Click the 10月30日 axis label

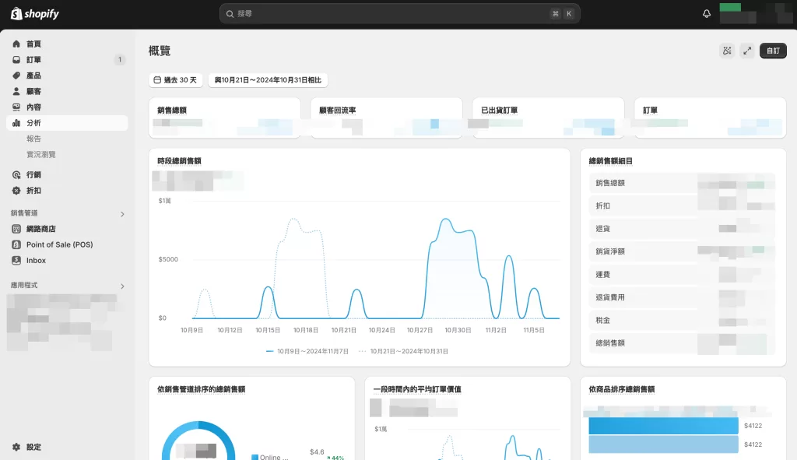pos(458,330)
